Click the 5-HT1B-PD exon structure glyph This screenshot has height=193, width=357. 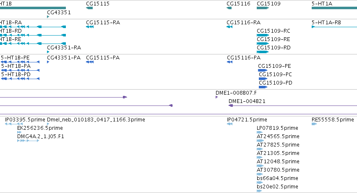coord(20,79)
